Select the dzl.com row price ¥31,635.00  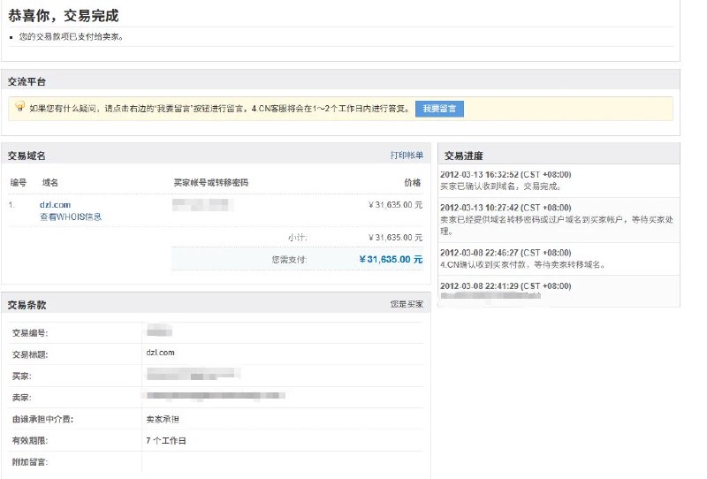tap(395, 205)
